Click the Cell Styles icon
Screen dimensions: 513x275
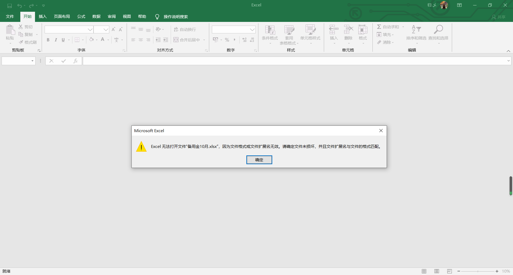click(310, 30)
